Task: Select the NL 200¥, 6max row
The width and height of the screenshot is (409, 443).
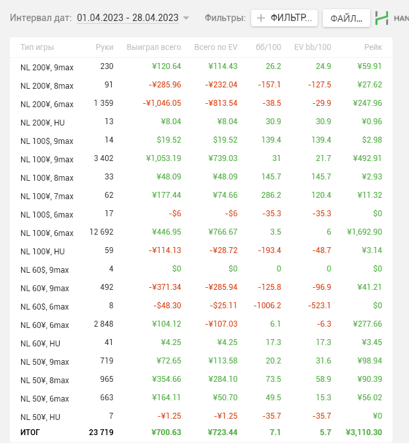Action: pos(201,103)
